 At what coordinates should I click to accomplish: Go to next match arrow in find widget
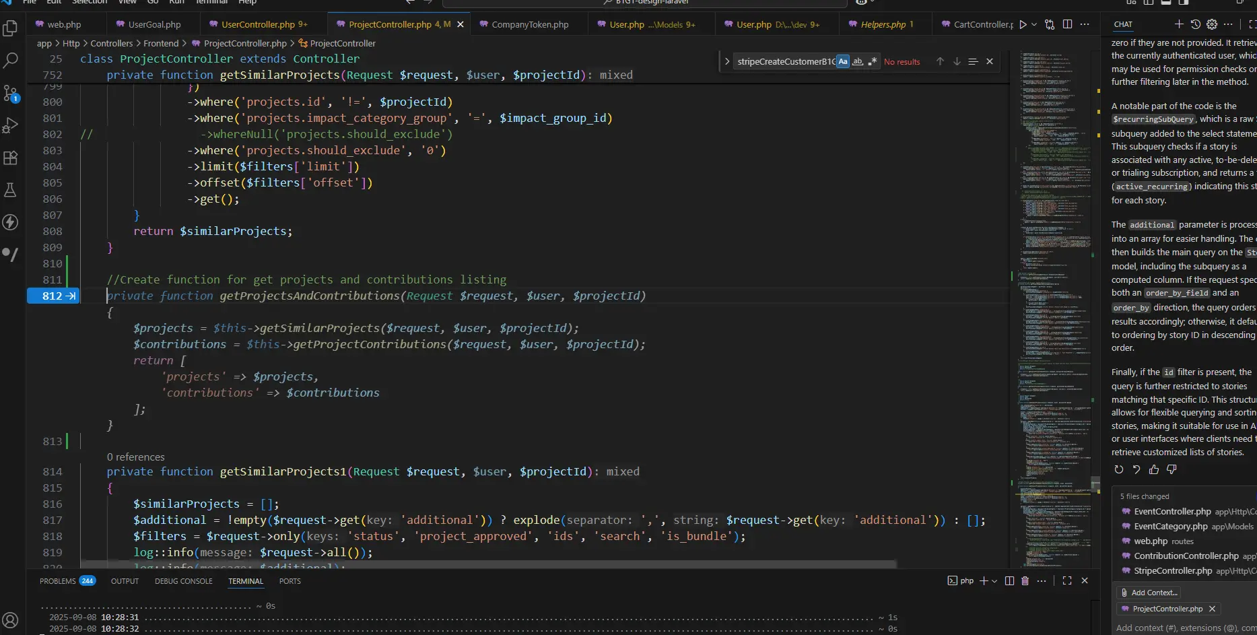pyautogui.click(x=957, y=61)
